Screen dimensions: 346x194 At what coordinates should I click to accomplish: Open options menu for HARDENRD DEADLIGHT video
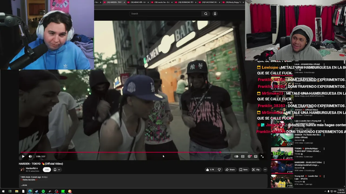(324, 162)
